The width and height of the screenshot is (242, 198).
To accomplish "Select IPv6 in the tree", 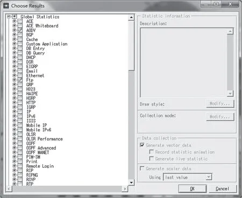I will coord(31,116).
